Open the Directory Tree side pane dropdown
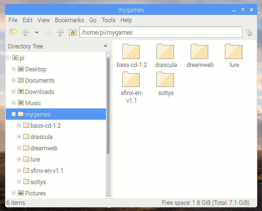Viewport: 262px width, 211px height. 106,46
